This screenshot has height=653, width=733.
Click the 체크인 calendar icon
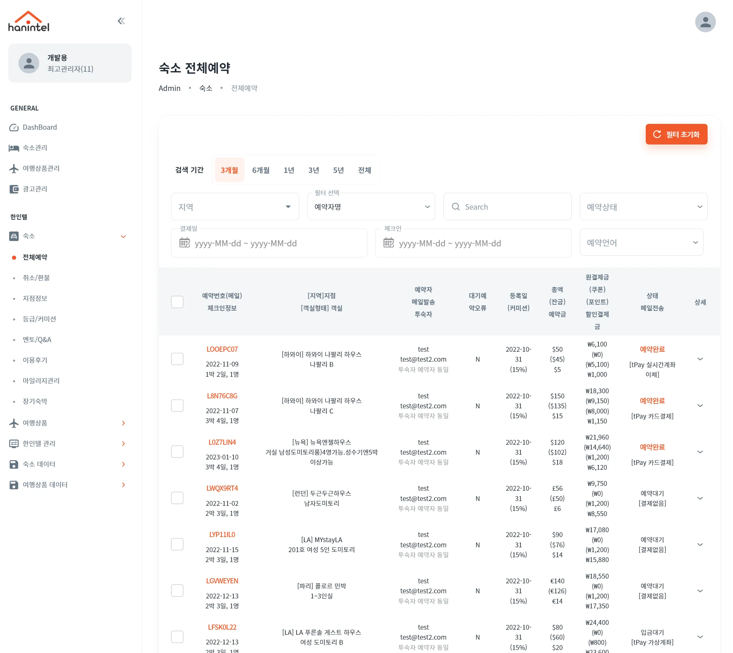(388, 243)
